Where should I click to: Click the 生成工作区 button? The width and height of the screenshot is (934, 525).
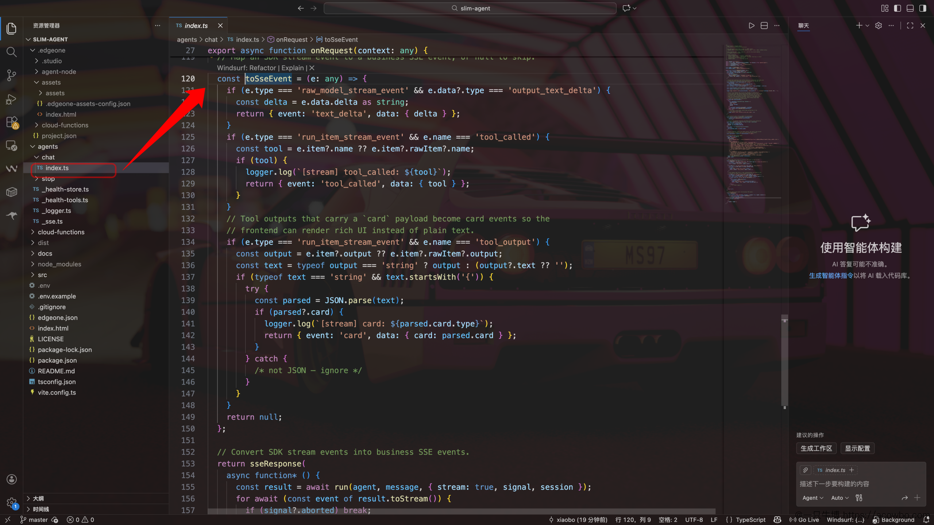[816, 448]
